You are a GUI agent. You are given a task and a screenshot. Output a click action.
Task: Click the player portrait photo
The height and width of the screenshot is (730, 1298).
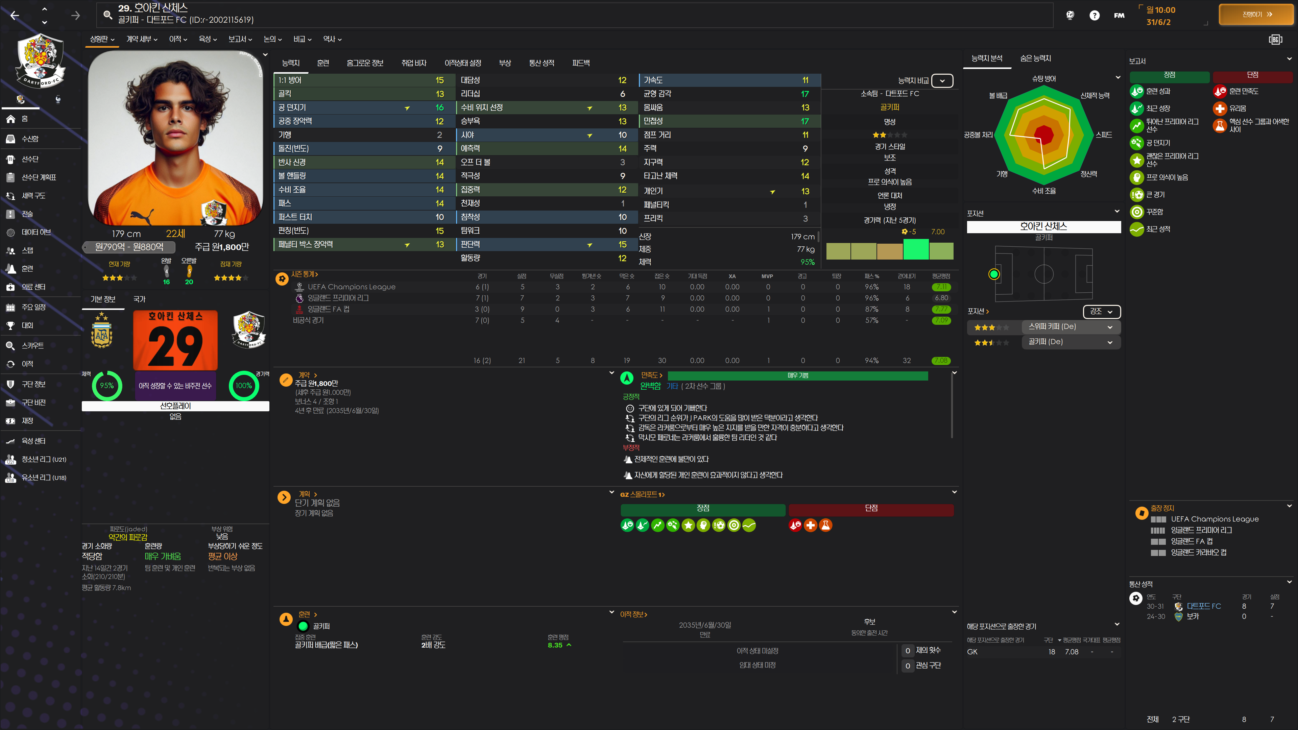pos(175,138)
